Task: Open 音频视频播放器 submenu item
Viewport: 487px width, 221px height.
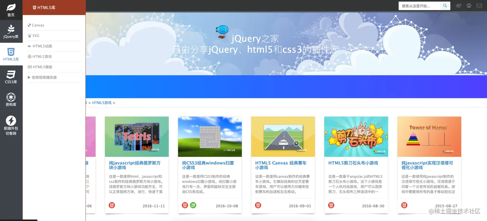Action: point(54,77)
